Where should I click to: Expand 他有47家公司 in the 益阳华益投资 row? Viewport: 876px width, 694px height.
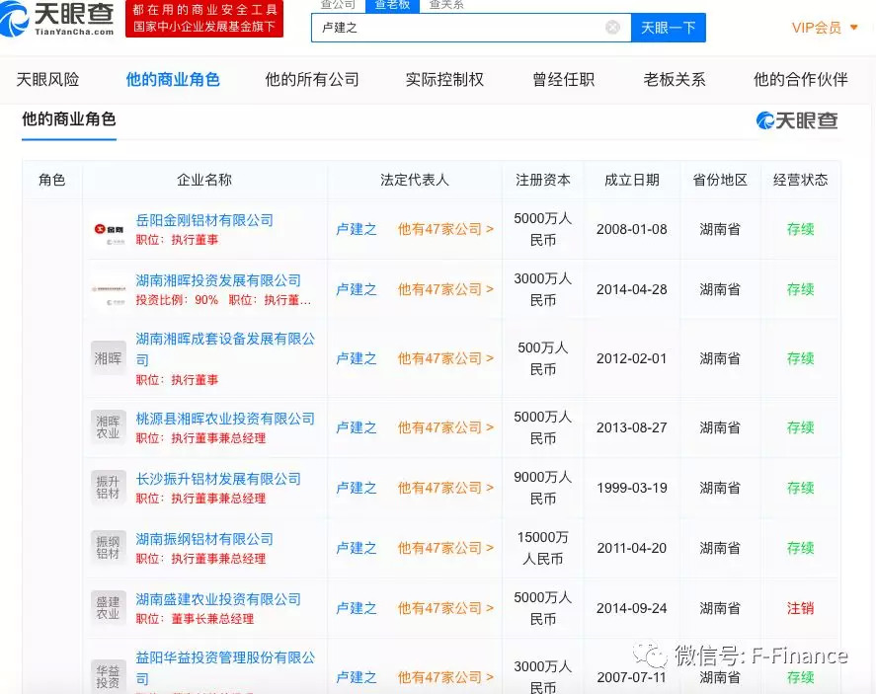point(445,677)
